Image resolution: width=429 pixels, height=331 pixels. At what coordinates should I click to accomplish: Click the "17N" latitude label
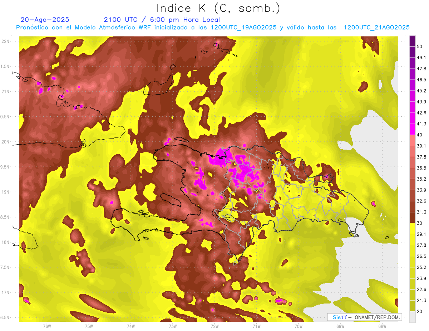pos(6,292)
